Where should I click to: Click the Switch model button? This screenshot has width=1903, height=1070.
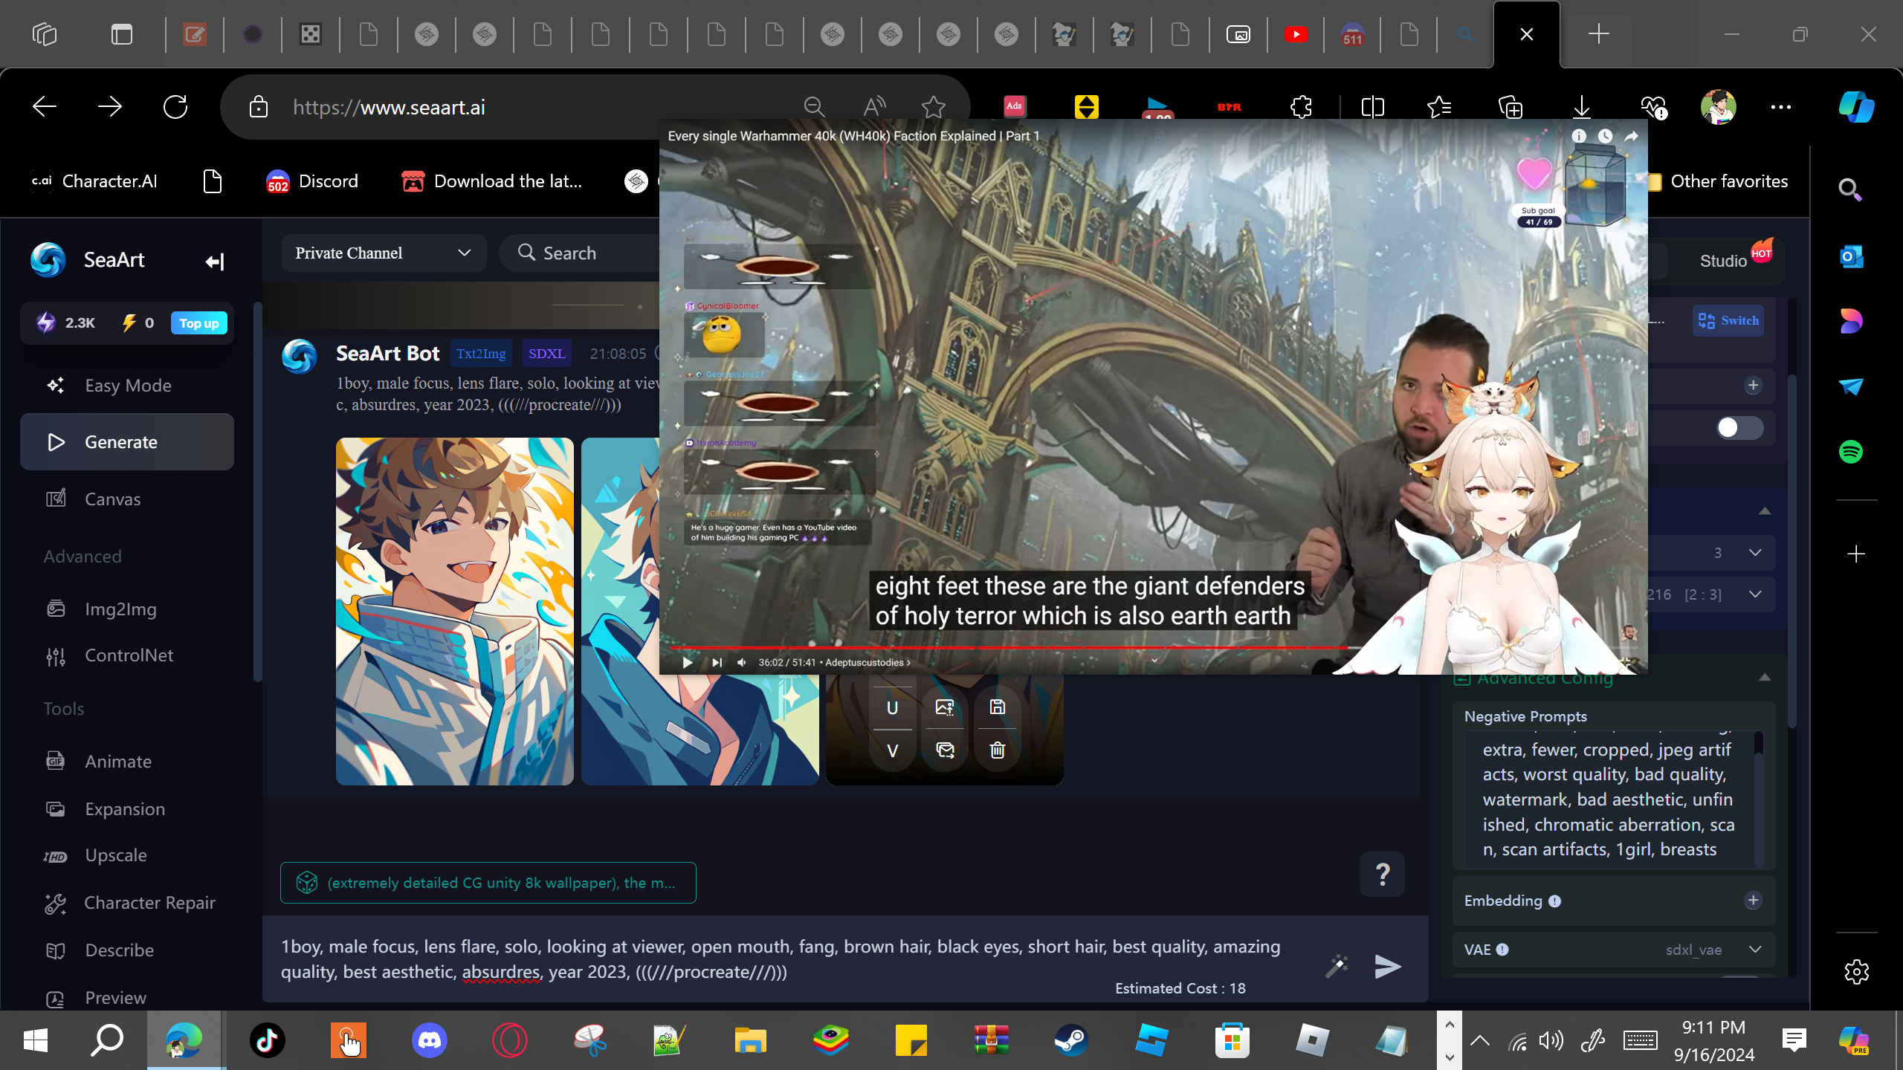pyautogui.click(x=1728, y=321)
